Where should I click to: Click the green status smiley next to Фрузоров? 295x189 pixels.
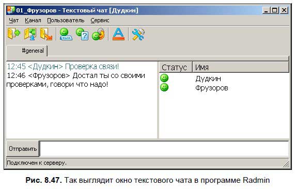pyautogui.click(x=164, y=87)
